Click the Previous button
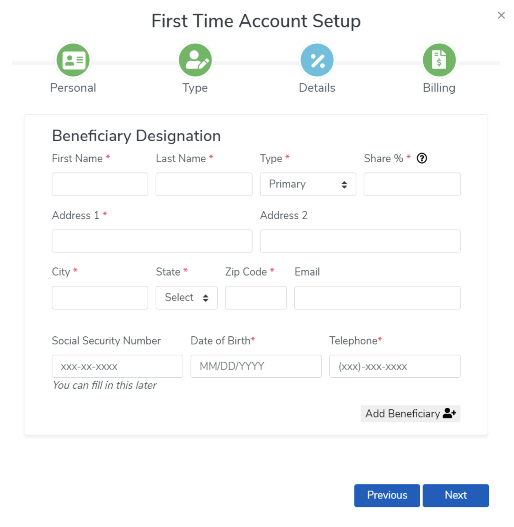Image resolution: width=514 pixels, height=527 pixels. click(387, 495)
